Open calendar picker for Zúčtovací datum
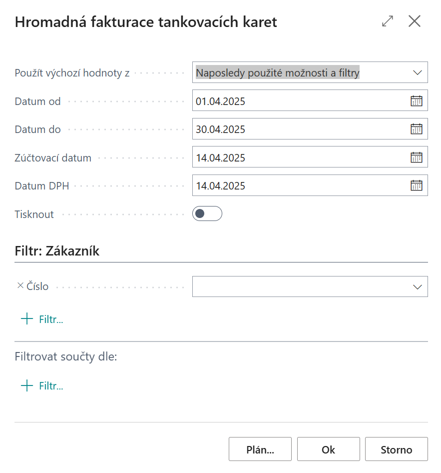This screenshot has width=441, height=473. click(416, 157)
